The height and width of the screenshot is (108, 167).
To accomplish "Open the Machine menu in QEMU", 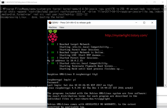I will (x=52, y=27).
